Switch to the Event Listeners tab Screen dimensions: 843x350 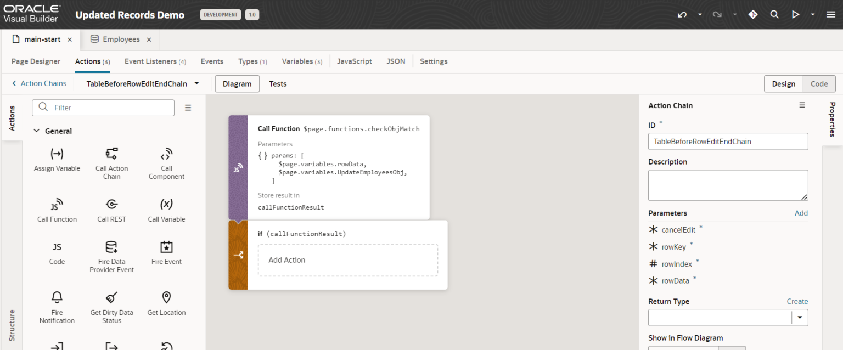(155, 61)
